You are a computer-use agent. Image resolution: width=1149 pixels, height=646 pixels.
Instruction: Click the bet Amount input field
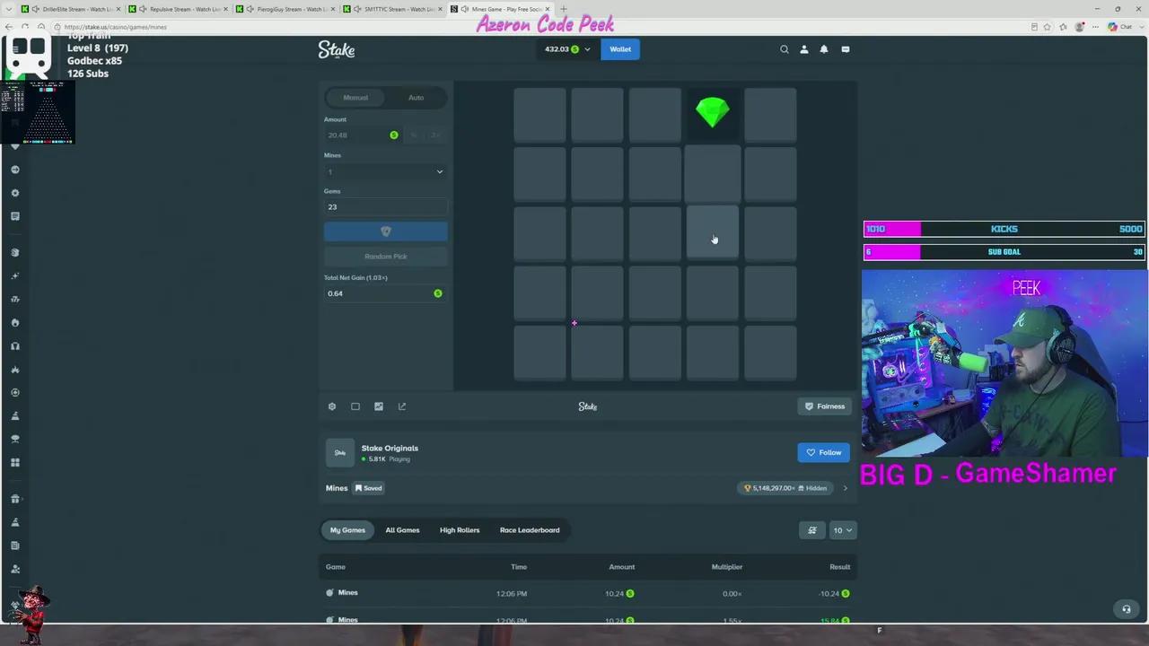coord(363,135)
